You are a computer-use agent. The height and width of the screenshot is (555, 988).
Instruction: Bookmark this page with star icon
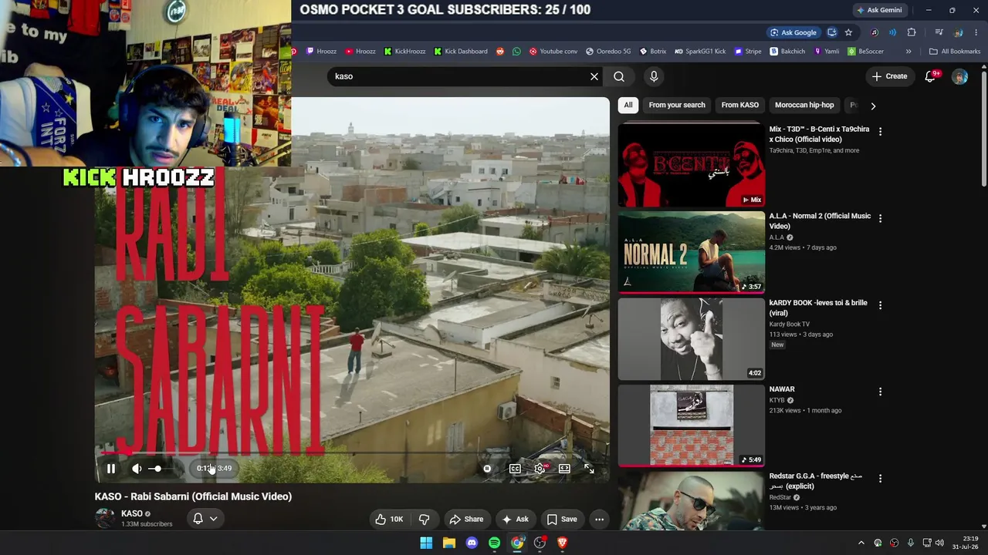(848, 32)
